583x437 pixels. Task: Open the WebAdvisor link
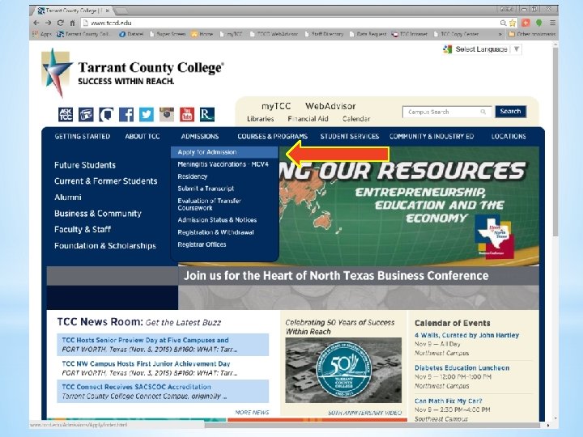[x=330, y=106]
